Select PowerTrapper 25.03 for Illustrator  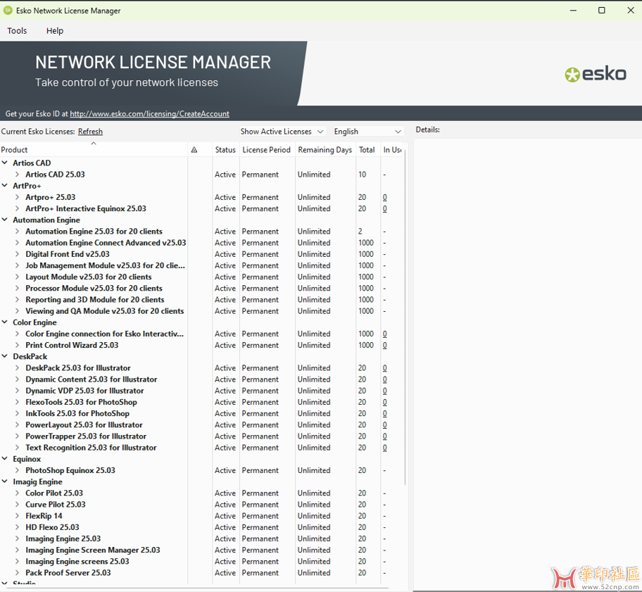pos(86,436)
